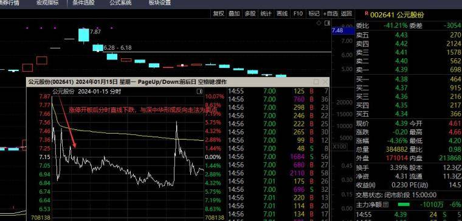This screenshot has height=221, width=462.
Task: Click the 最低 value 4.20
Action: click(x=455, y=141)
